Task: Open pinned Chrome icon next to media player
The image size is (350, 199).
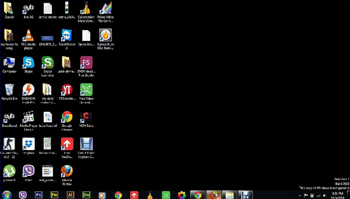Action: tap(118, 195)
